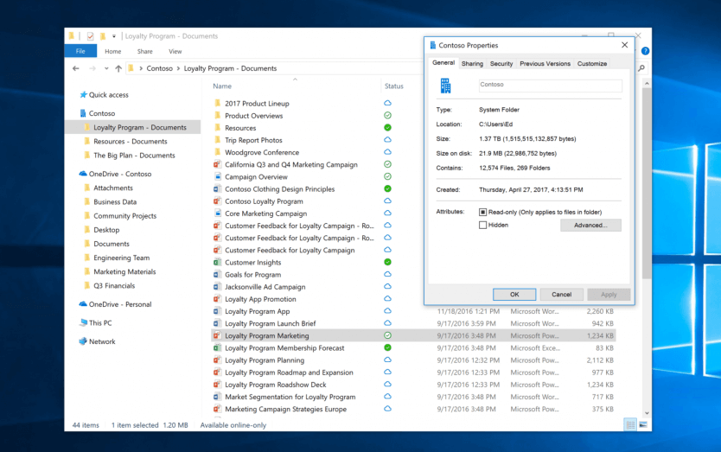Click Loyalty Program - Documents breadcrumb segment
721x452 pixels.
tap(230, 68)
